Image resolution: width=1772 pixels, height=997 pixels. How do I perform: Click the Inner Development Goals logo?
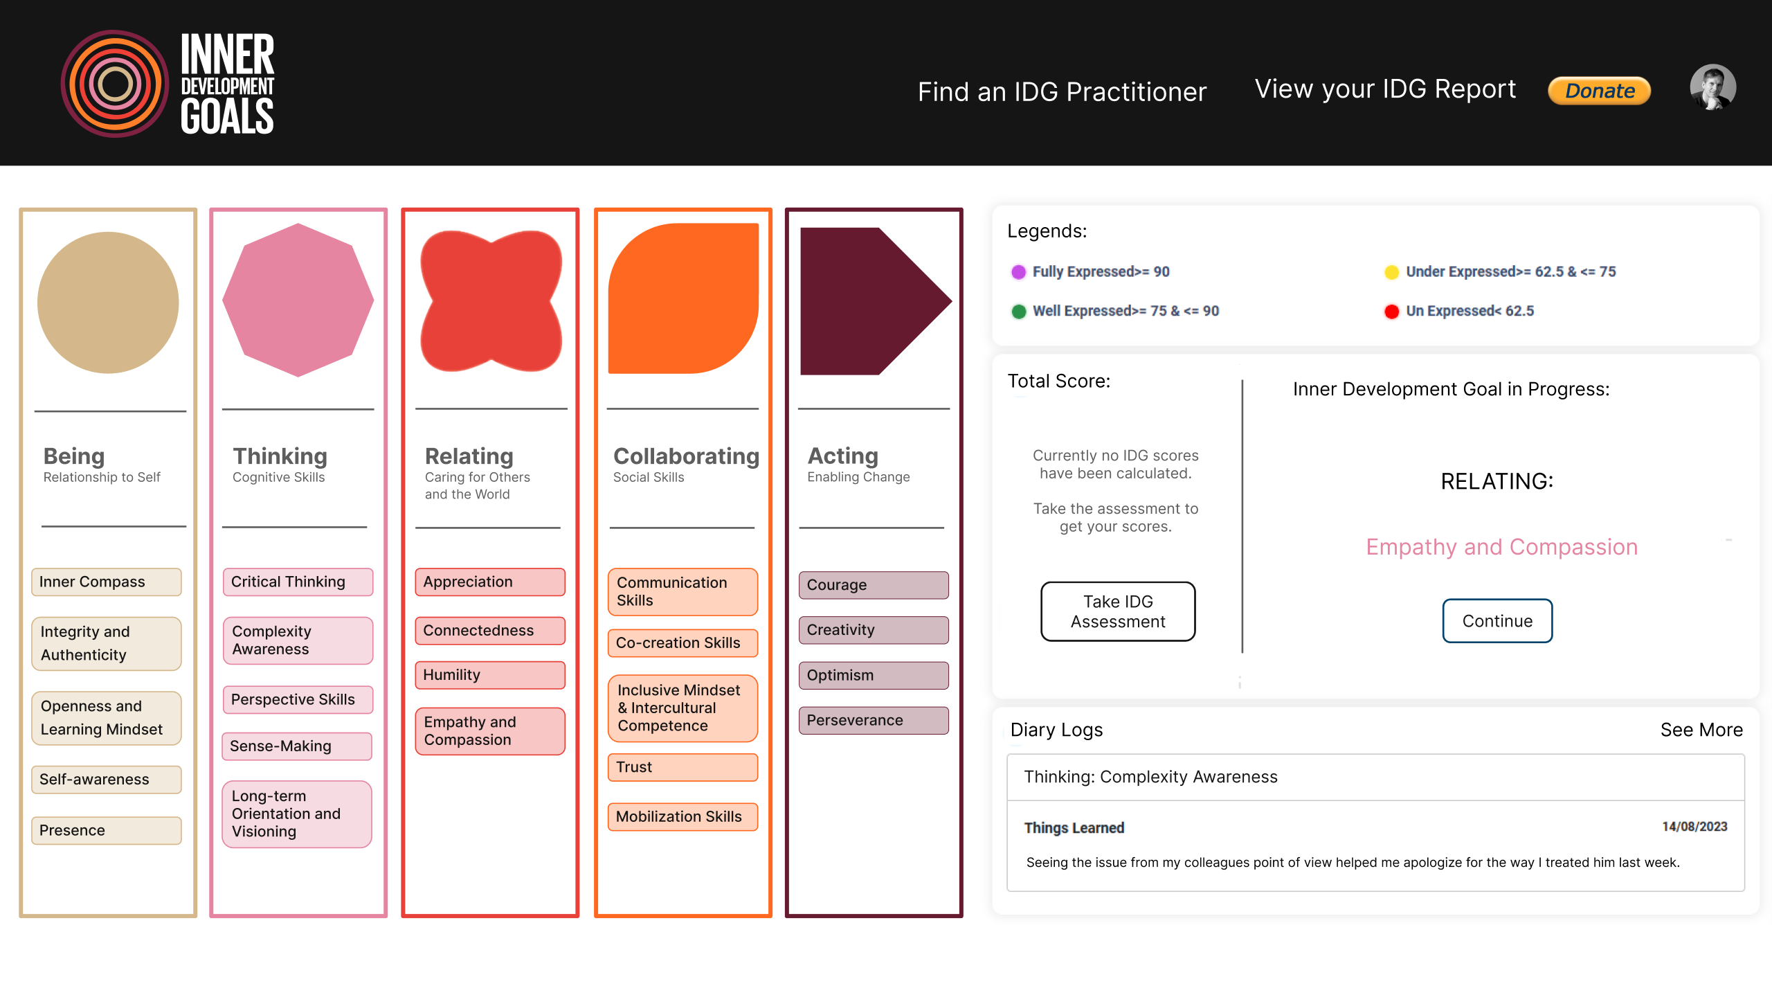[x=168, y=84]
